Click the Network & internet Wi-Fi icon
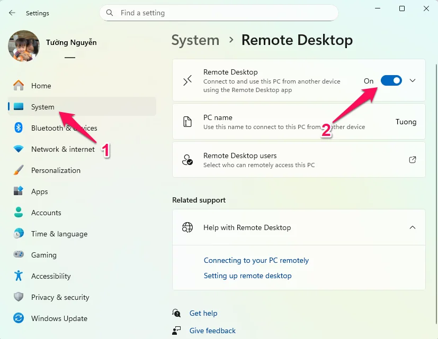Image resolution: width=438 pixels, height=339 pixels. (x=19, y=149)
